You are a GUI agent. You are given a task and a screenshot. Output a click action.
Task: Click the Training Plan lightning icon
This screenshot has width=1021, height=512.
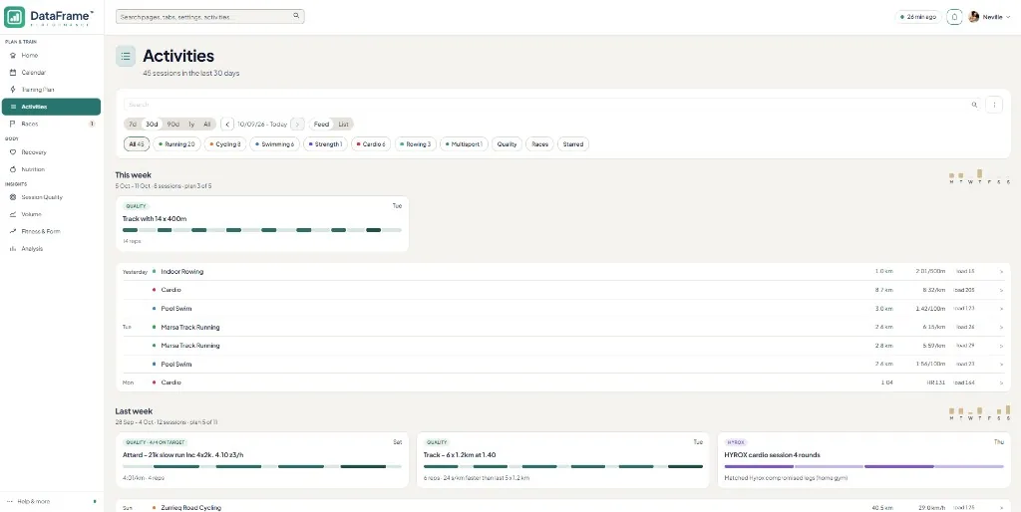point(12,89)
